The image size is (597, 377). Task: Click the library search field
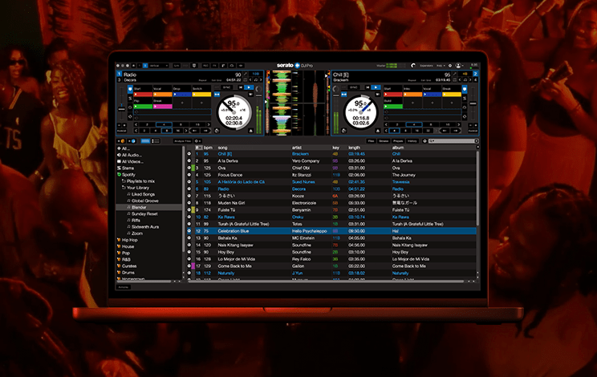click(453, 141)
